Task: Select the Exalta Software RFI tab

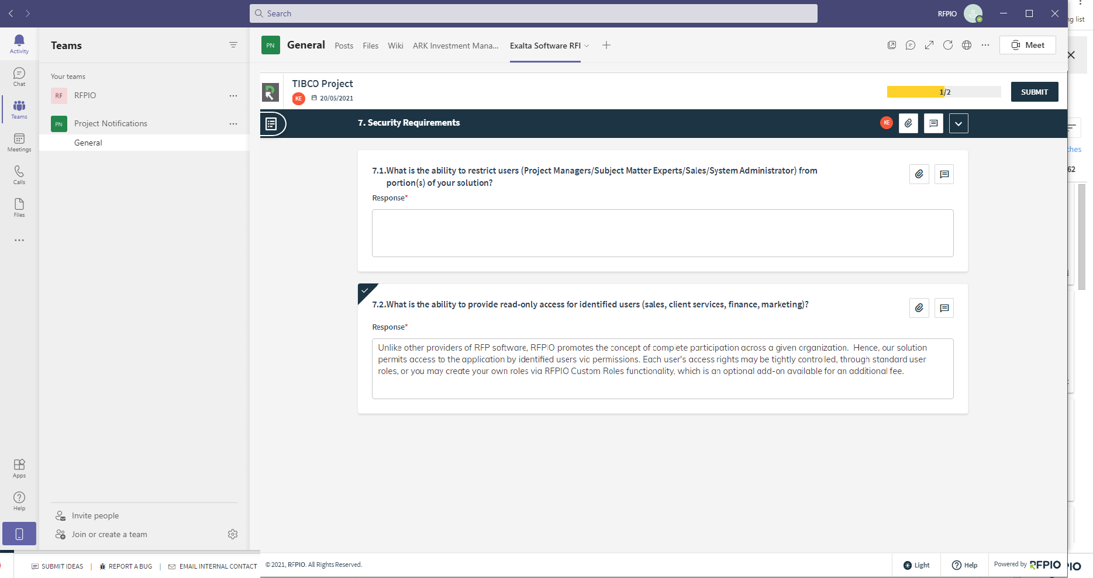Action: pyautogui.click(x=545, y=46)
